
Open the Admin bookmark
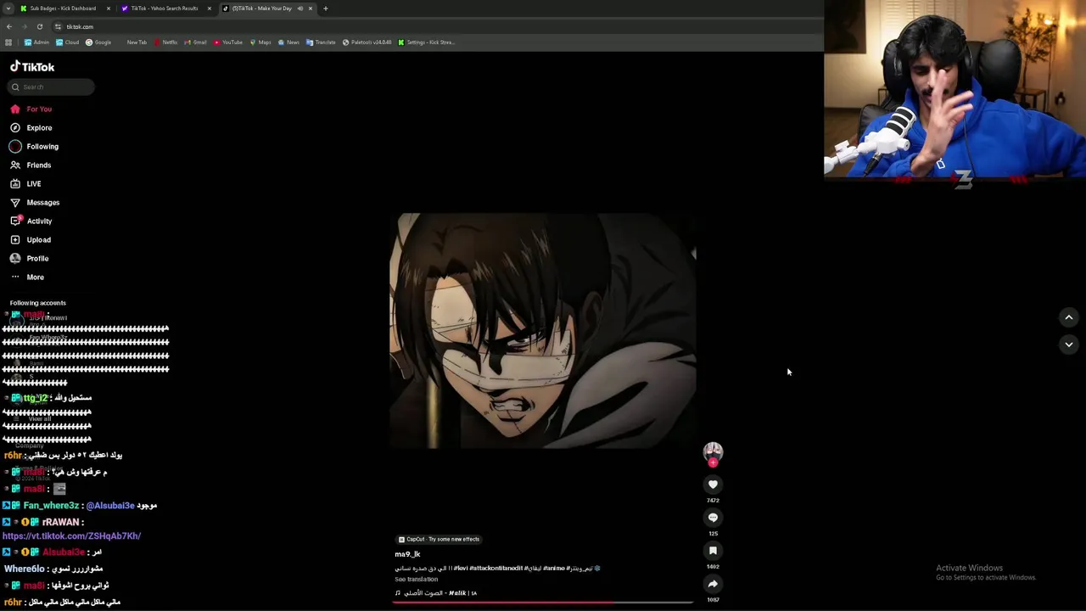37,42
